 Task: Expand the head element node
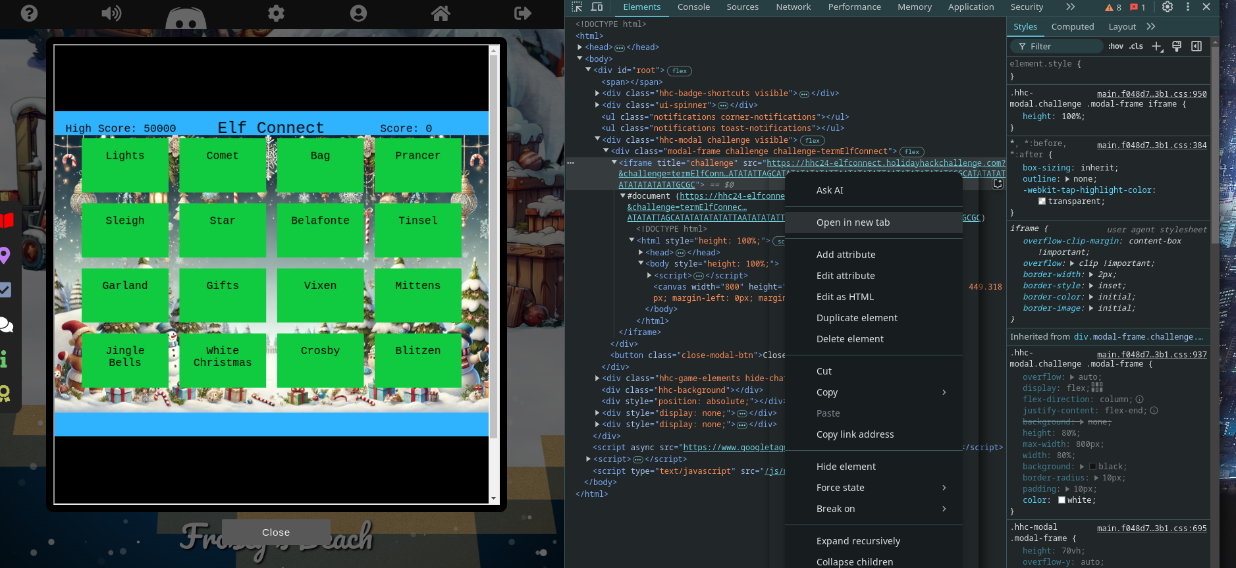[579, 47]
